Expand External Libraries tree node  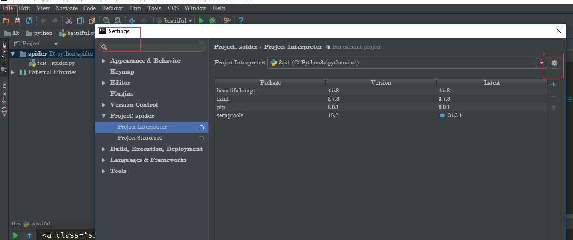click(x=13, y=72)
